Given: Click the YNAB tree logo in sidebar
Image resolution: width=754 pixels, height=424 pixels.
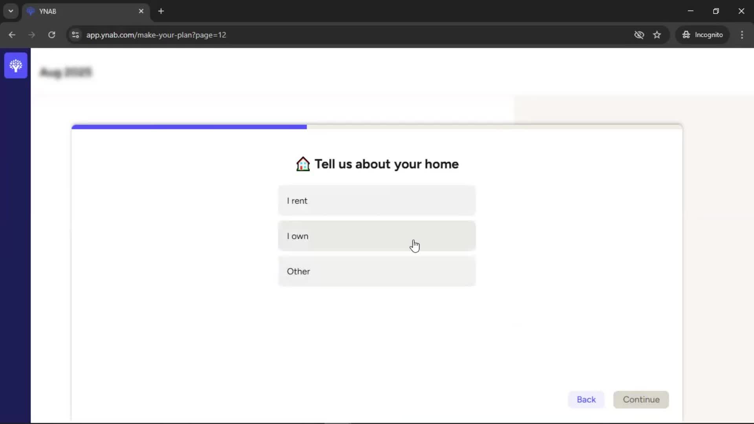Looking at the screenshot, I should (x=16, y=66).
